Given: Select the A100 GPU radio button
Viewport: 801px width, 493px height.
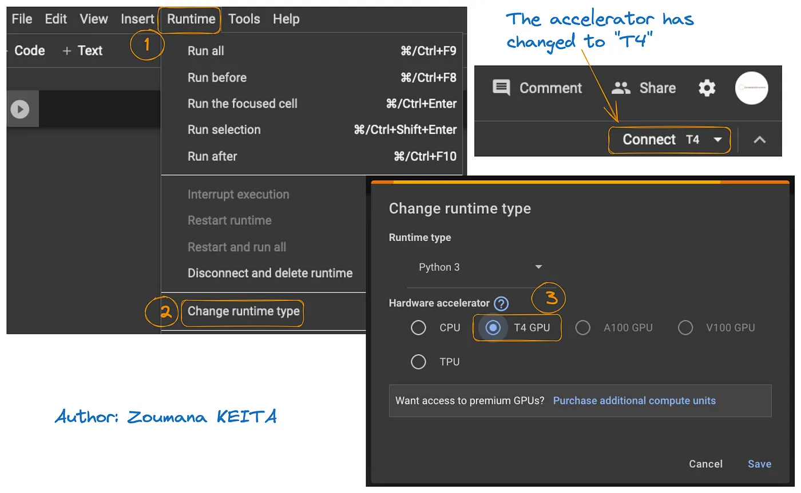Looking at the screenshot, I should (x=582, y=328).
